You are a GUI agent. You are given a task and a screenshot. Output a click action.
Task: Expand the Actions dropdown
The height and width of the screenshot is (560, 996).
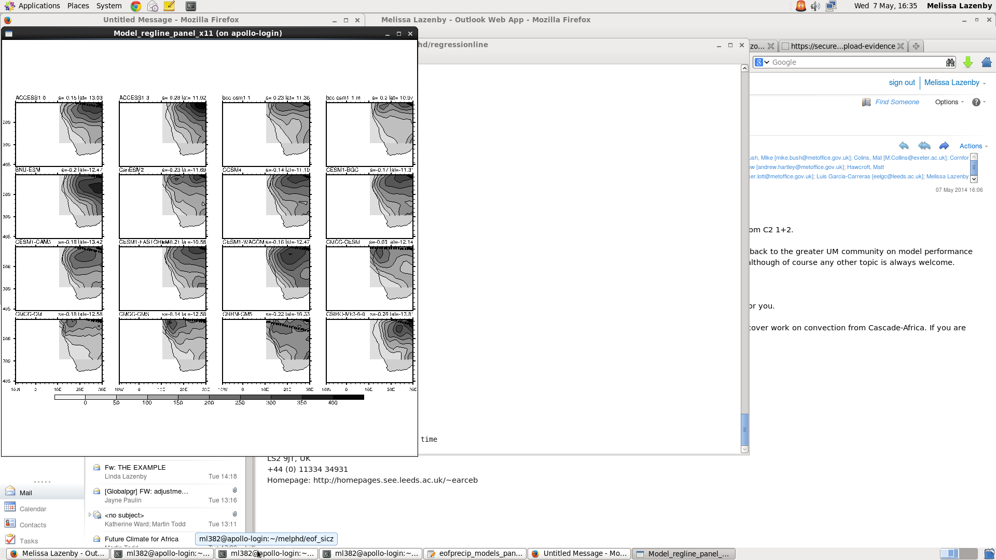(x=973, y=146)
